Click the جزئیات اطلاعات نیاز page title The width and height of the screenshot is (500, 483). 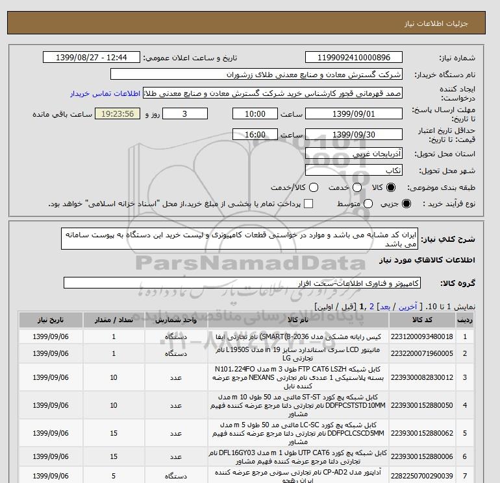(436, 23)
